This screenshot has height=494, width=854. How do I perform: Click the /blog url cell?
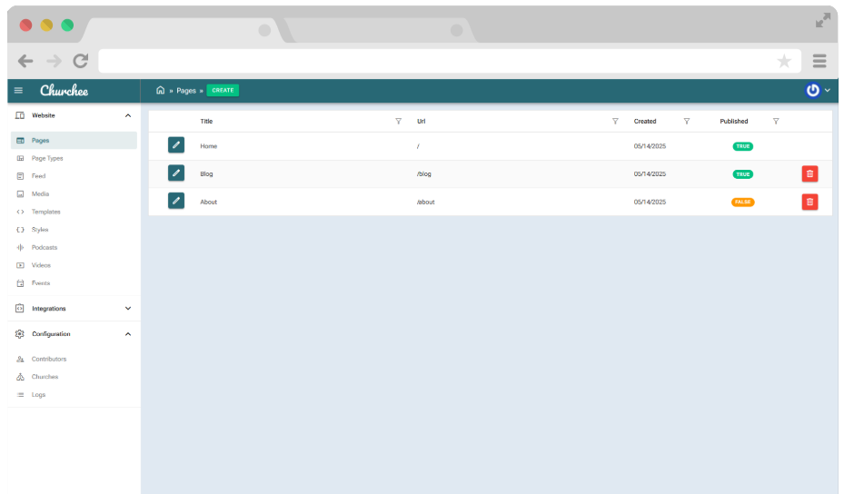click(423, 174)
